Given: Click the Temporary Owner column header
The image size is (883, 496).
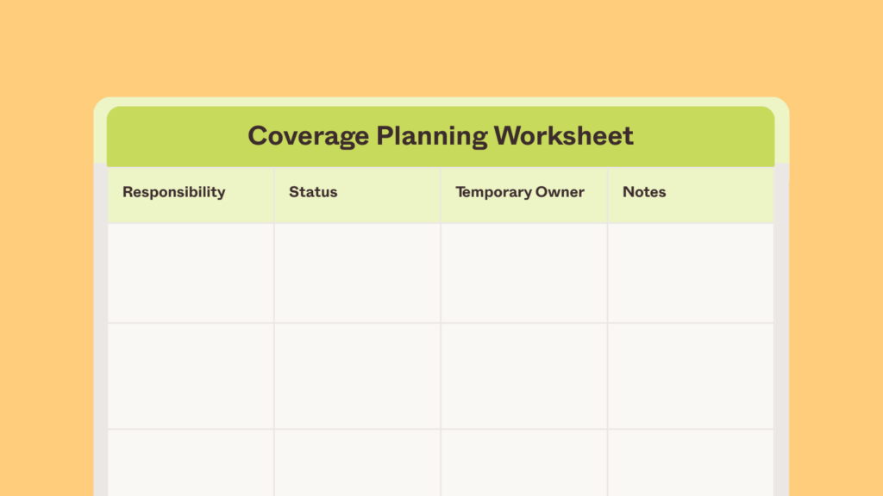Looking at the screenshot, I should click(520, 192).
